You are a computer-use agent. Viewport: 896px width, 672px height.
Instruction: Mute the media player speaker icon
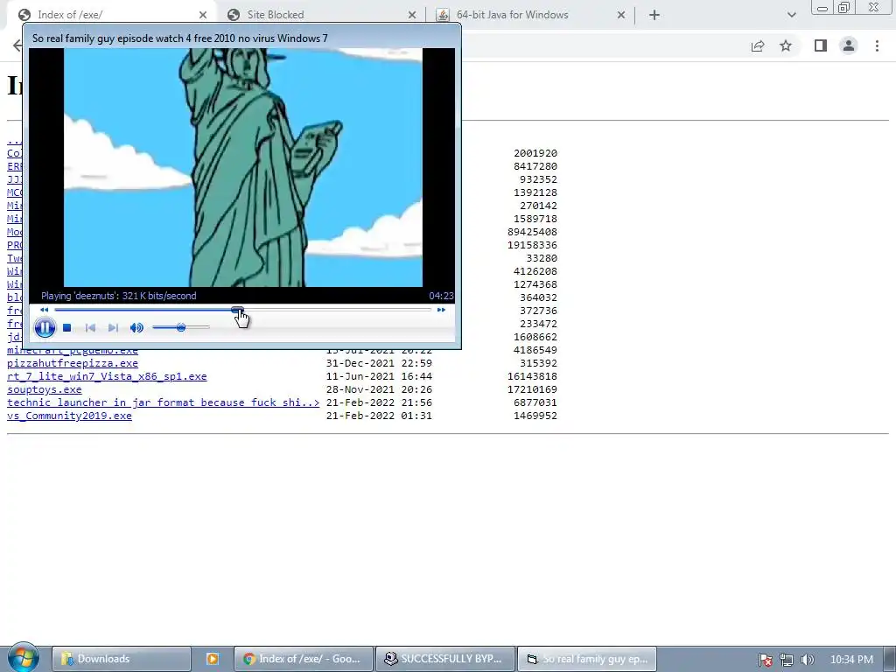pyautogui.click(x=136, y=327)
